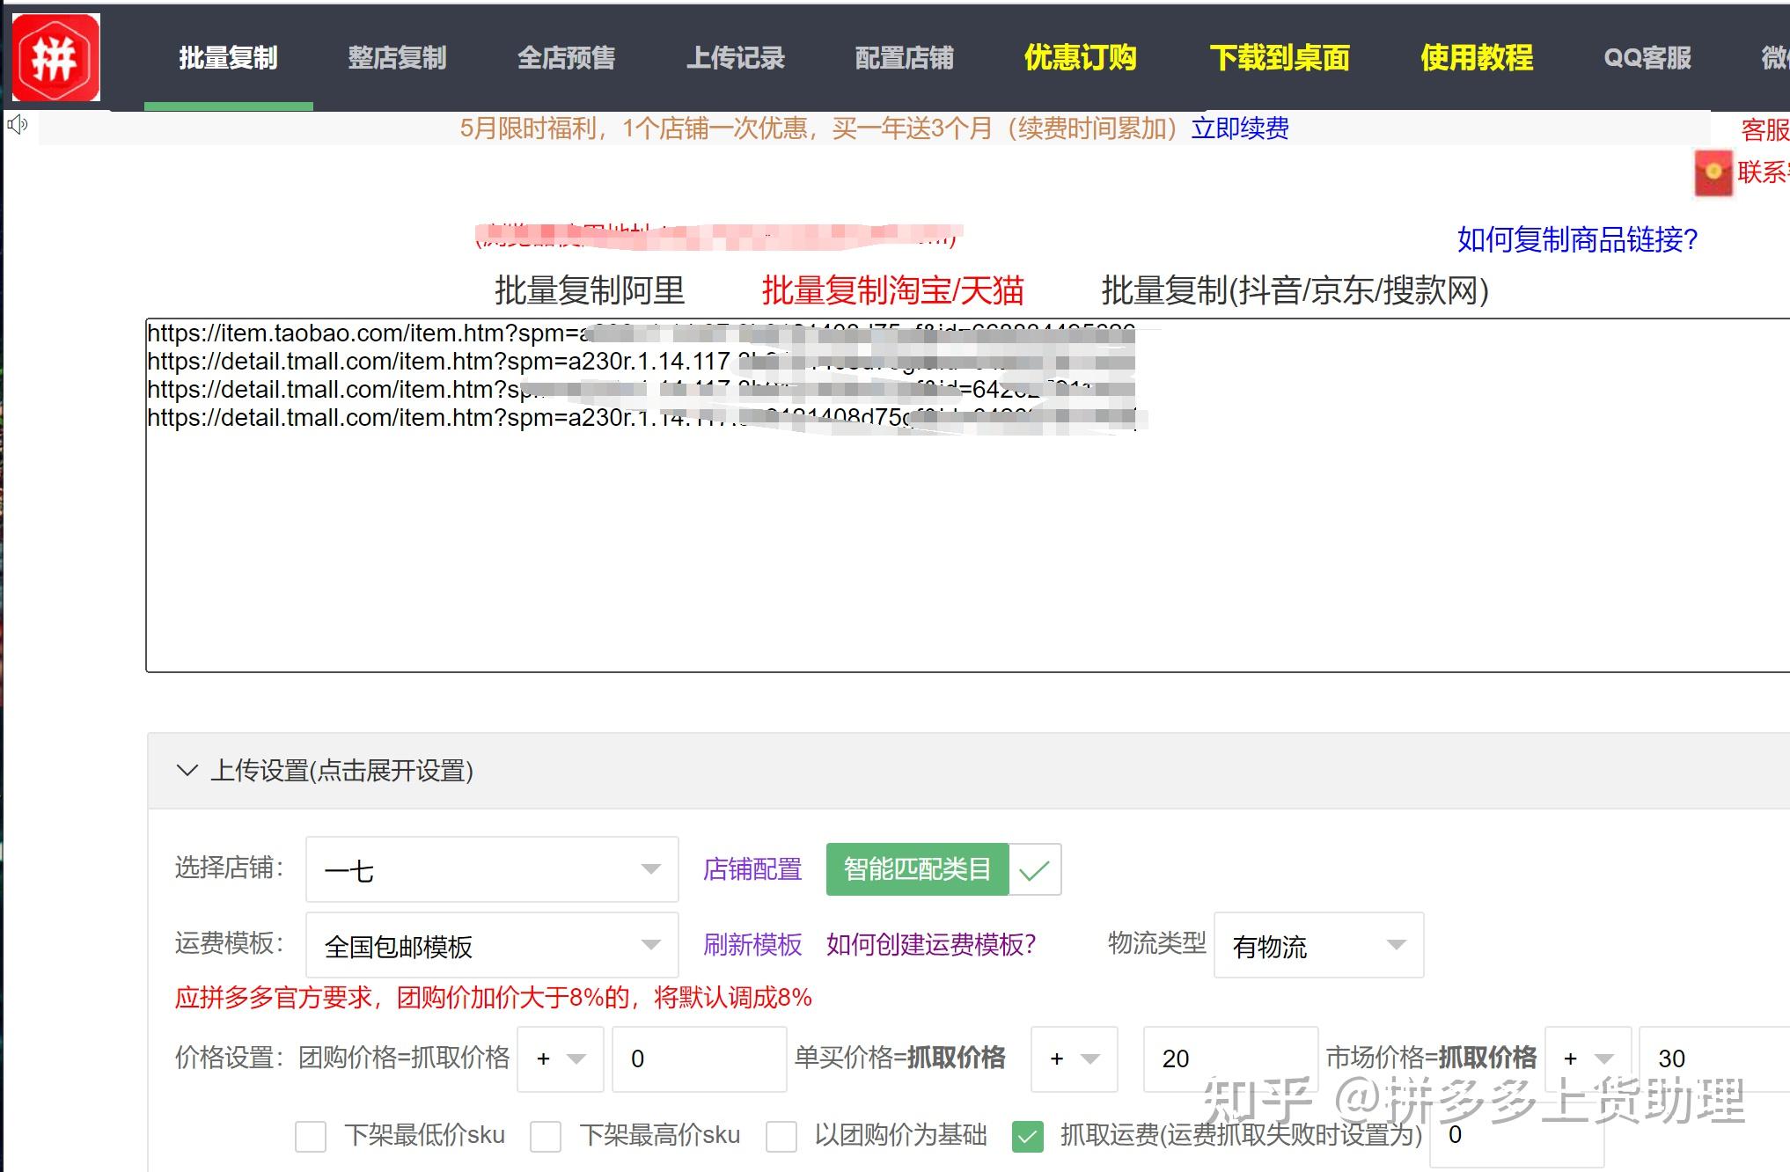The width and height of the screenshot is (1790, 1172).
Task: Open 如何创建运费模板? help link
Action: [x=931, y=945]
